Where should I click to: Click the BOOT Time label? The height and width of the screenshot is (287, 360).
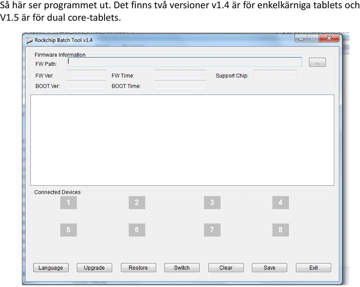tap(126, 86)
